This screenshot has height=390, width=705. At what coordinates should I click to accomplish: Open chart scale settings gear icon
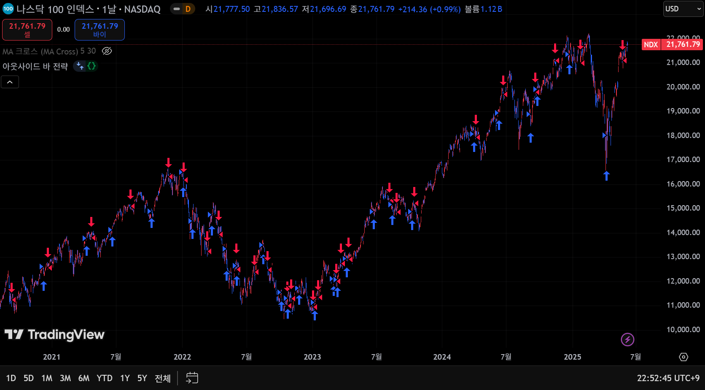(683, 357)
